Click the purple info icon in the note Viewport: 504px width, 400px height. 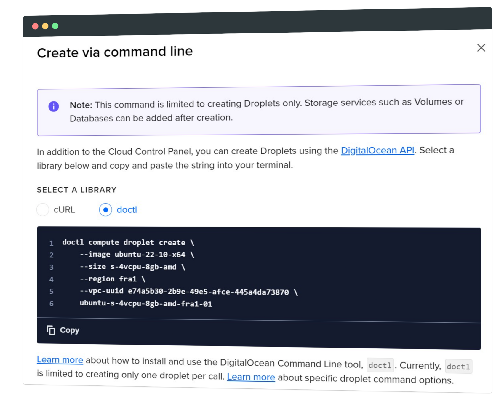pos(54,106)
